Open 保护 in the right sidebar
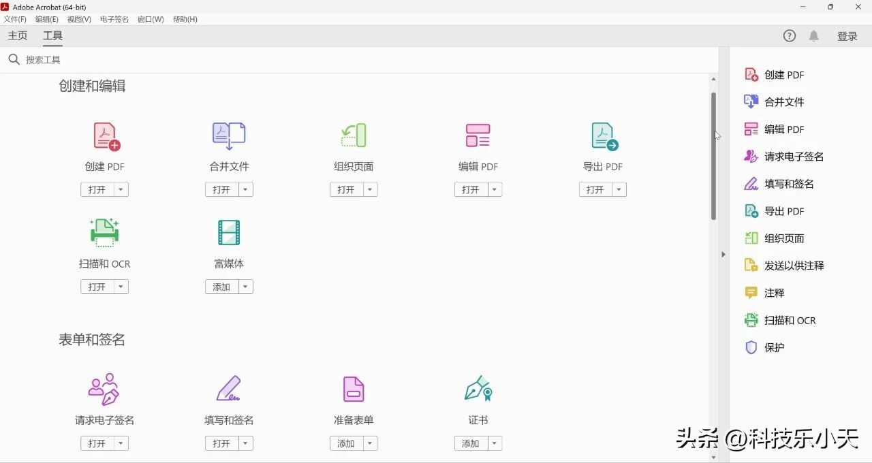This screenshot has width=872, height=463. click(773, 347)
